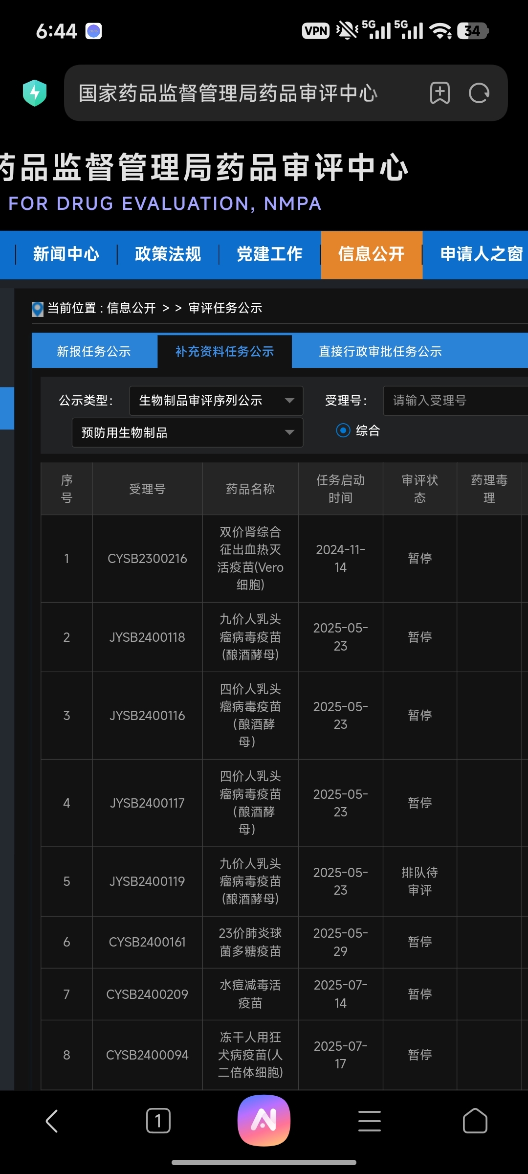Open the browser hamburger menu
Image resolution: width=528 pixels, height=1174 pixels.
(370, 1121)
